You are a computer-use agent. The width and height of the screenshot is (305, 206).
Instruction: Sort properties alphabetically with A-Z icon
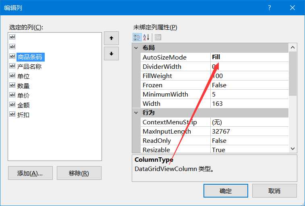pos(146,37)
